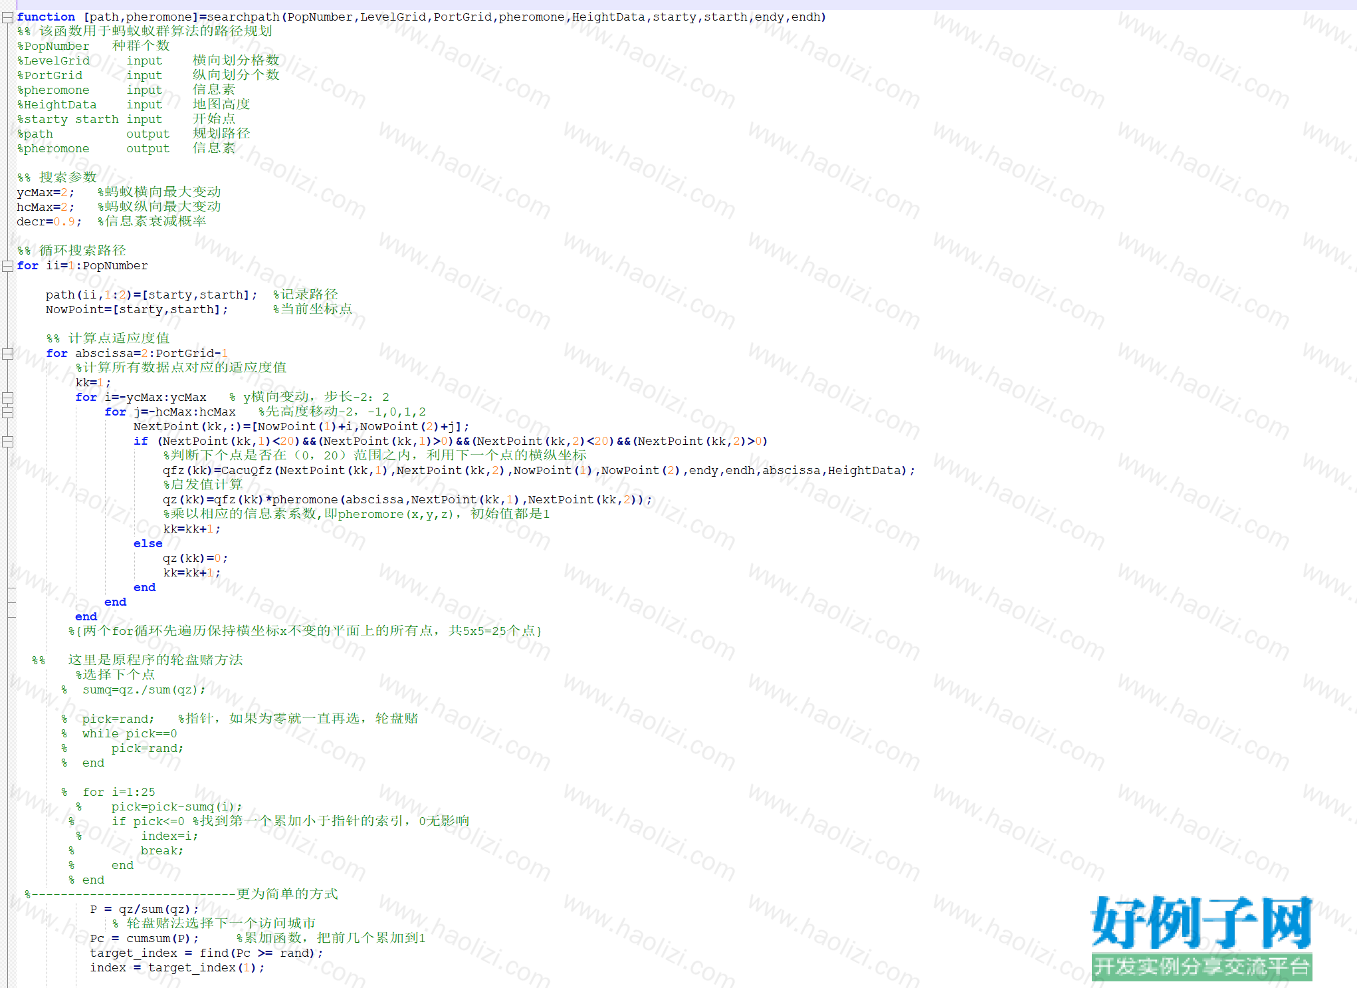Click the '%LevelGrid input' comment line
Screen dimensions: 1357x988
(x=148, y=61)
